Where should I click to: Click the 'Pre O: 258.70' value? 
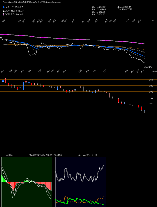(99, 7)
